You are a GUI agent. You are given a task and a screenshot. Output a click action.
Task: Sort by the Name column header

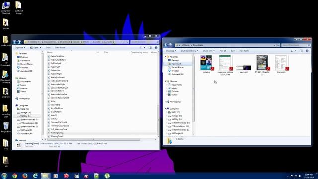point(50,52)
